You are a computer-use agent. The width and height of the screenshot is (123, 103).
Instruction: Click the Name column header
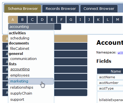pos(110,71)
